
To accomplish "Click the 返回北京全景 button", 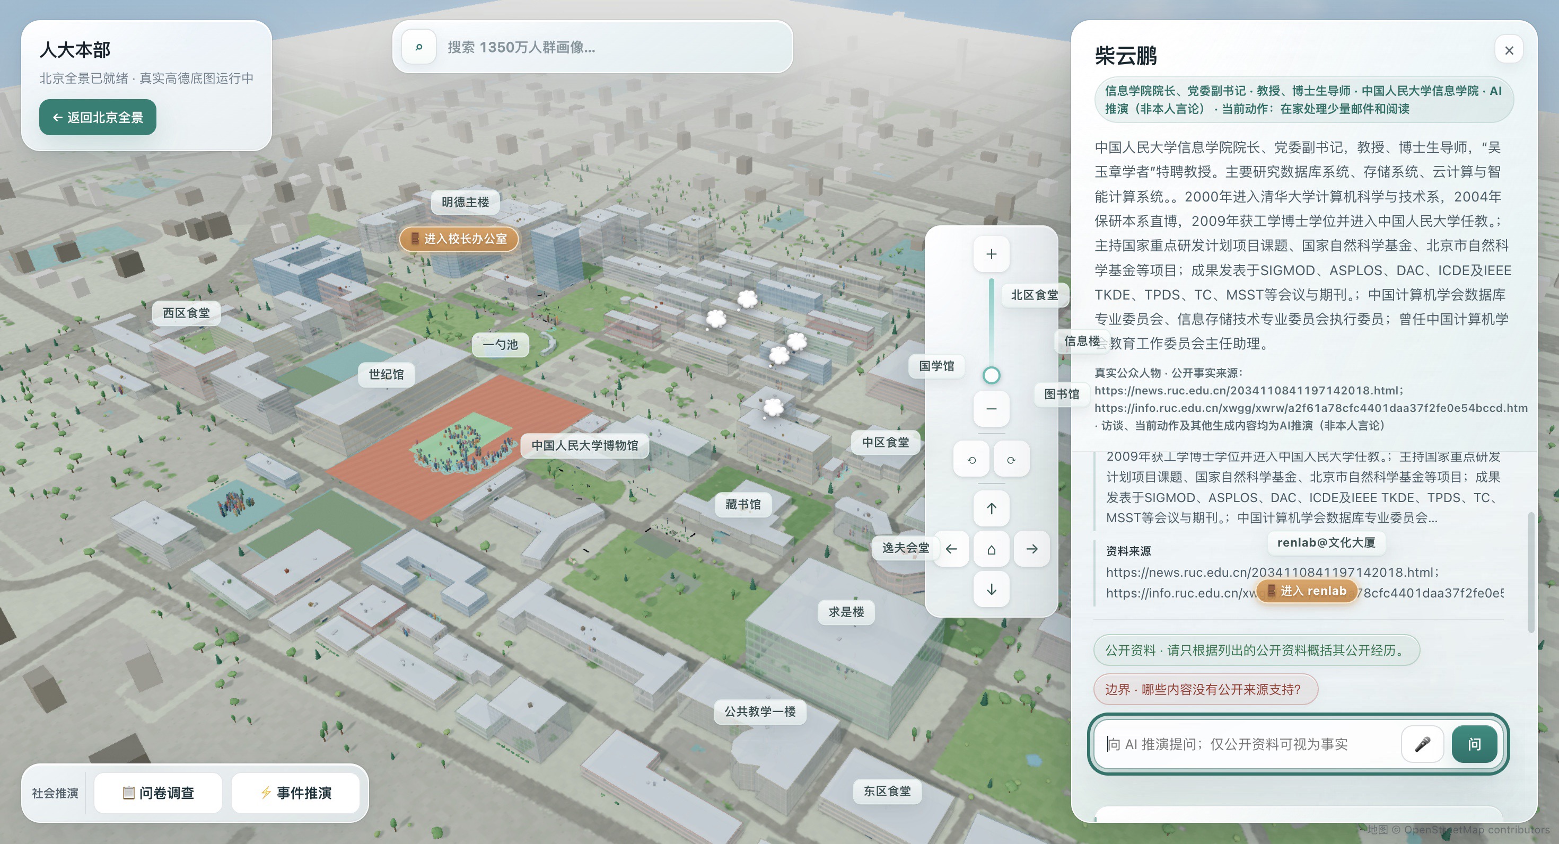I will coord(98,117).
